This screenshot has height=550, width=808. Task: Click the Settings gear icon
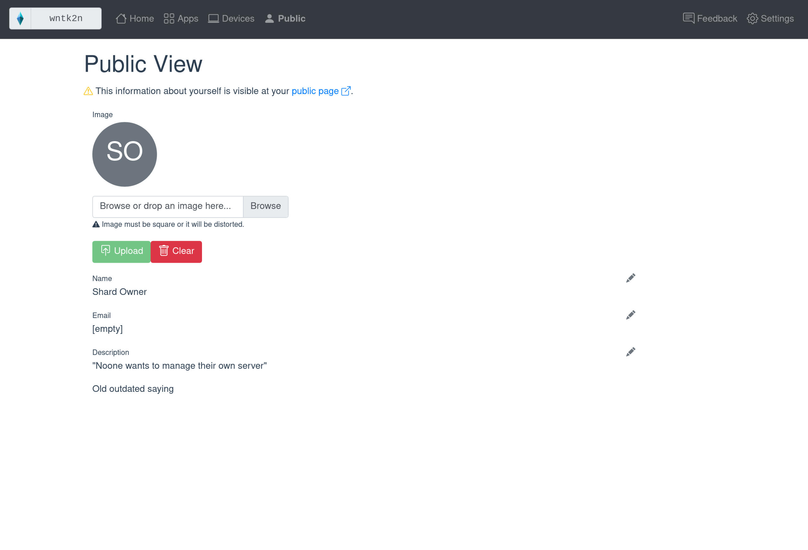coord(752,18)
